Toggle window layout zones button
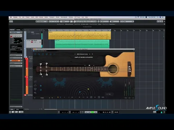This screenshot has width=174, height=130. 160,22
